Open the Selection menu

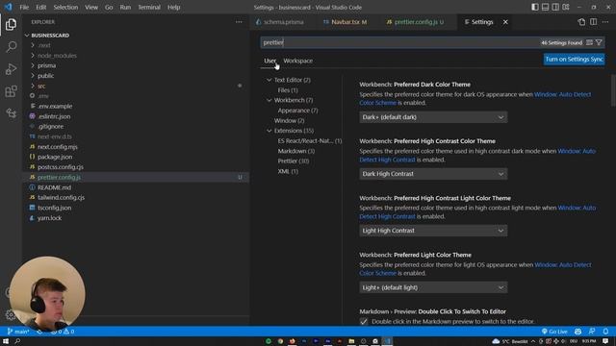point(65,7)
